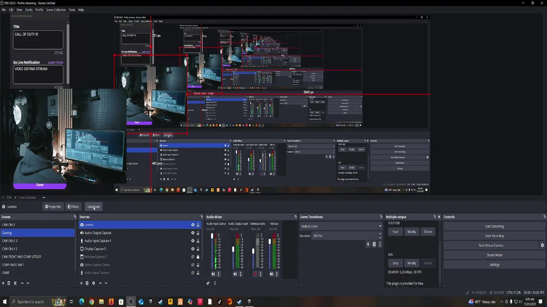The image size is (547, 307).
Task: Hide the camera source
Action: 193,225
